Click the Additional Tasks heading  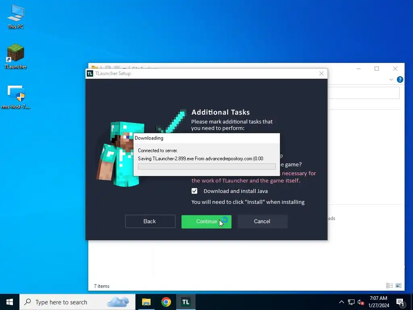pyautogui.click(x=221, y=112)
